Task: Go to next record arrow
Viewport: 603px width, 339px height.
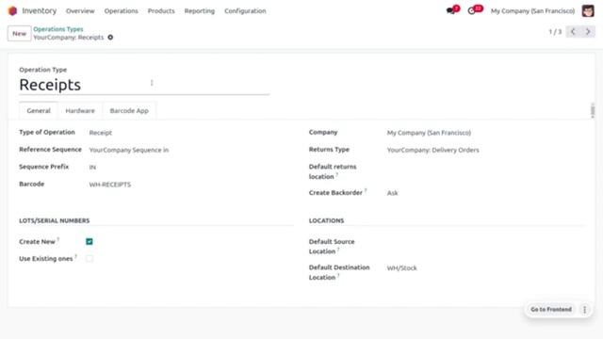Action: 588,31
